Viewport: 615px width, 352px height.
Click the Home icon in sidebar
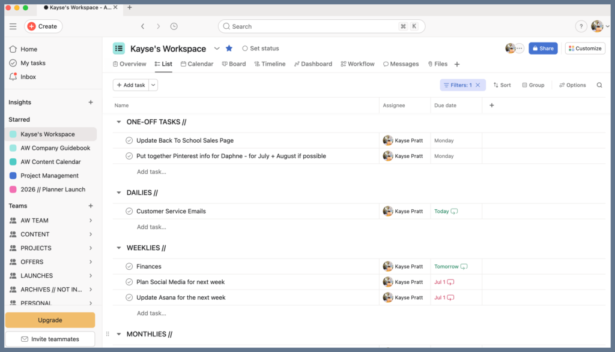click(x=13, y=49)
